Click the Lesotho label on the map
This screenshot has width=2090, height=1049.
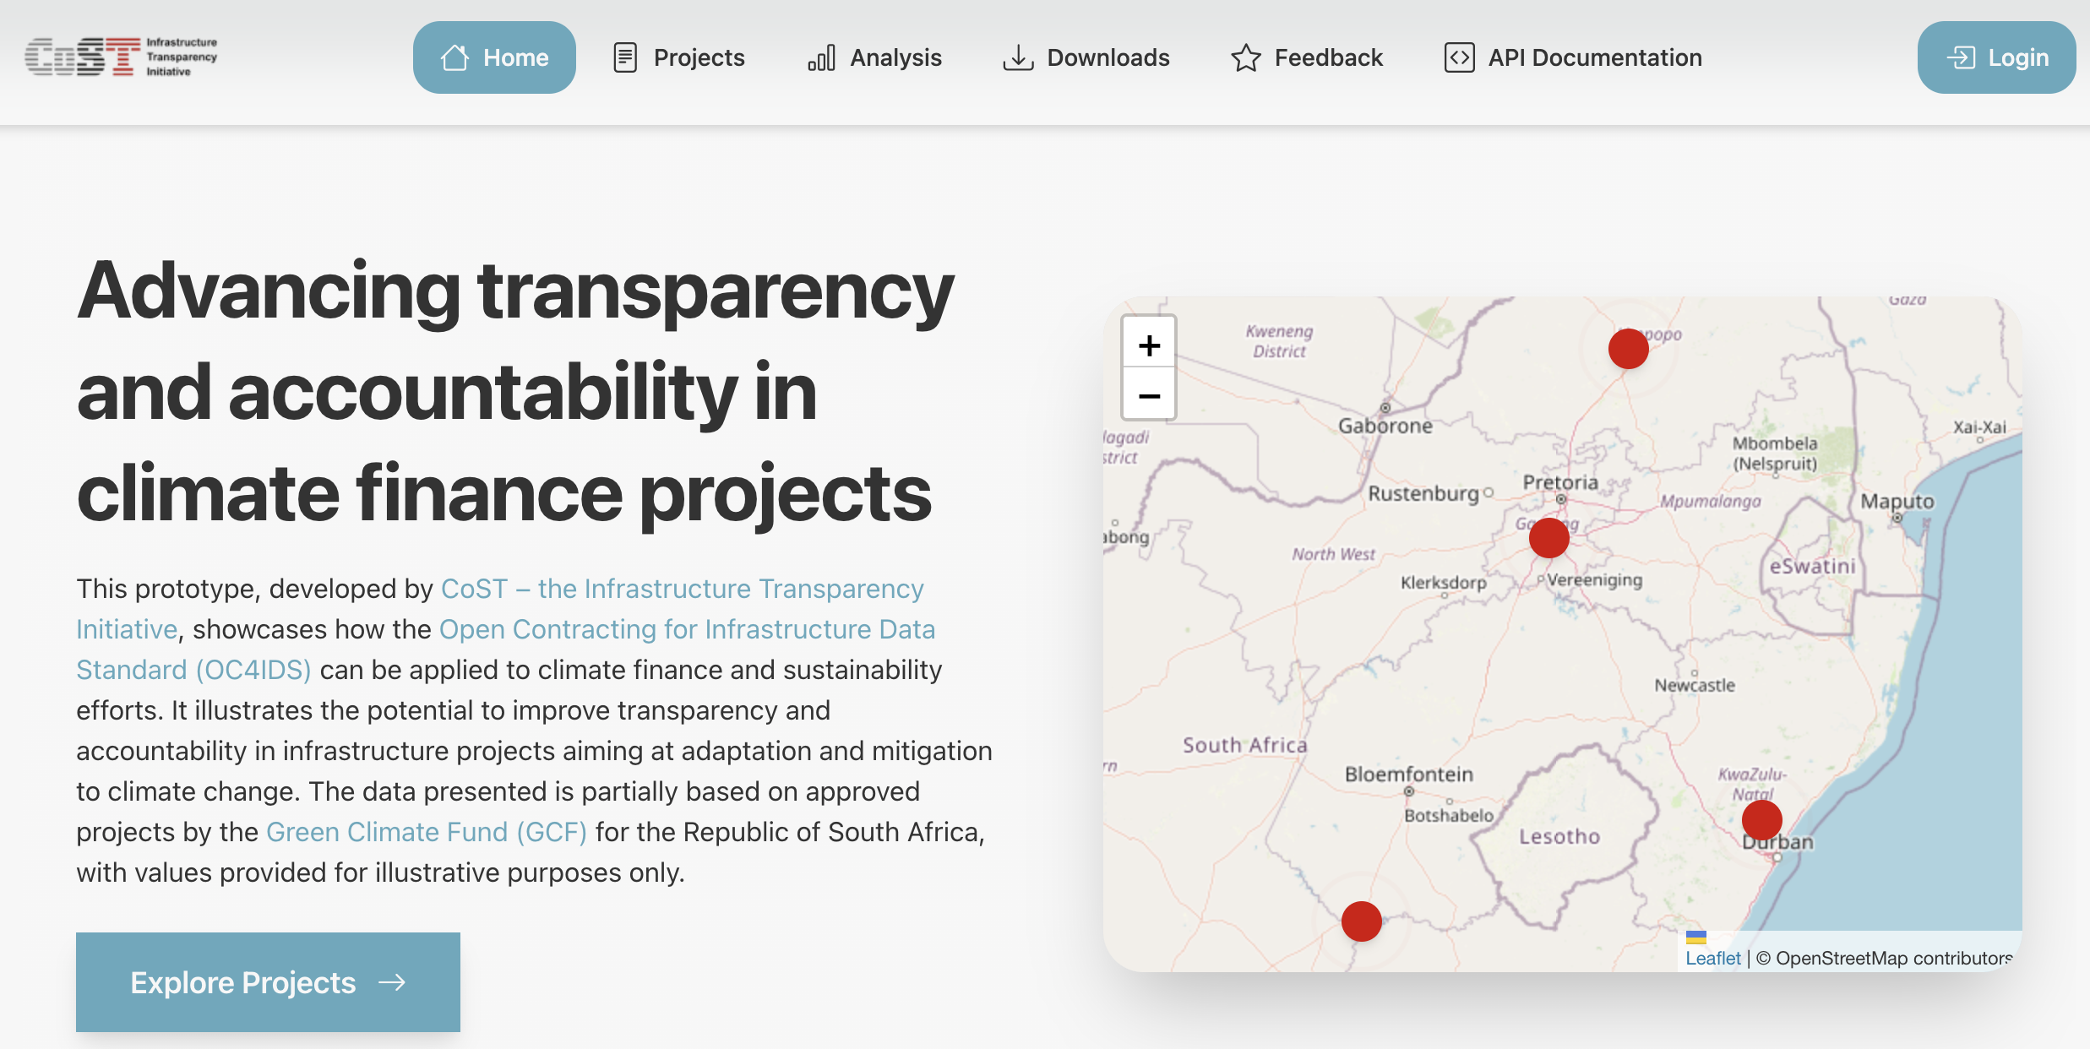tap(1559, 836)
